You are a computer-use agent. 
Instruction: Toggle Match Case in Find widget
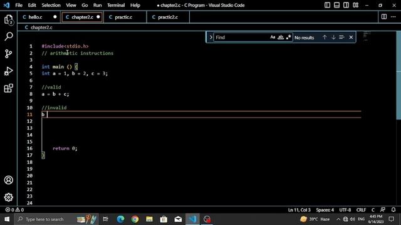[273, 37]
